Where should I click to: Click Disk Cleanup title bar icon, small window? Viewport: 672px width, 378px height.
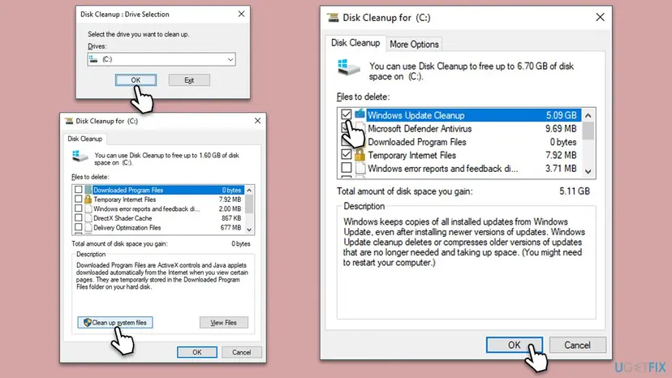68,121
